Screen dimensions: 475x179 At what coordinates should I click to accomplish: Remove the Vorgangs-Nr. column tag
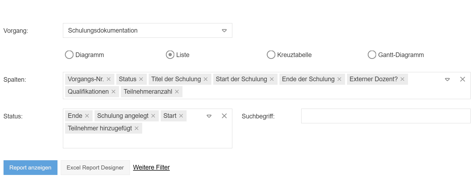109,79
